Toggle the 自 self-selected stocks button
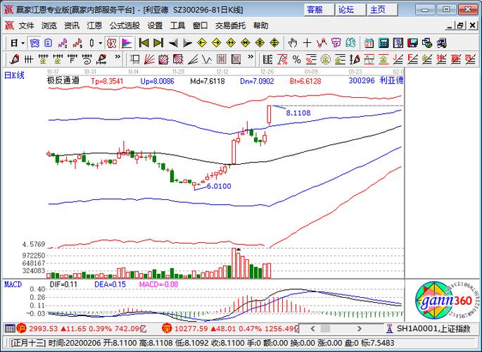The image size is (482, 352). (49, 43)
